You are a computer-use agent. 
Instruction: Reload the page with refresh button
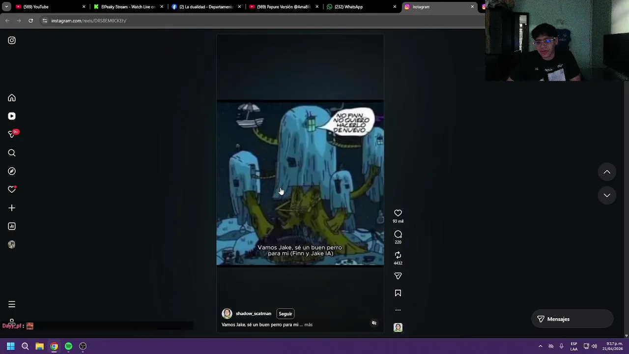[x=30, y=21]
